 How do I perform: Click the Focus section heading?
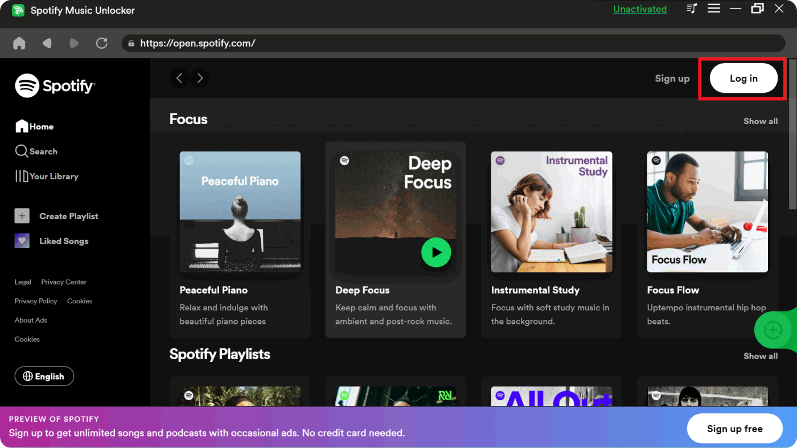coord(188,120)
